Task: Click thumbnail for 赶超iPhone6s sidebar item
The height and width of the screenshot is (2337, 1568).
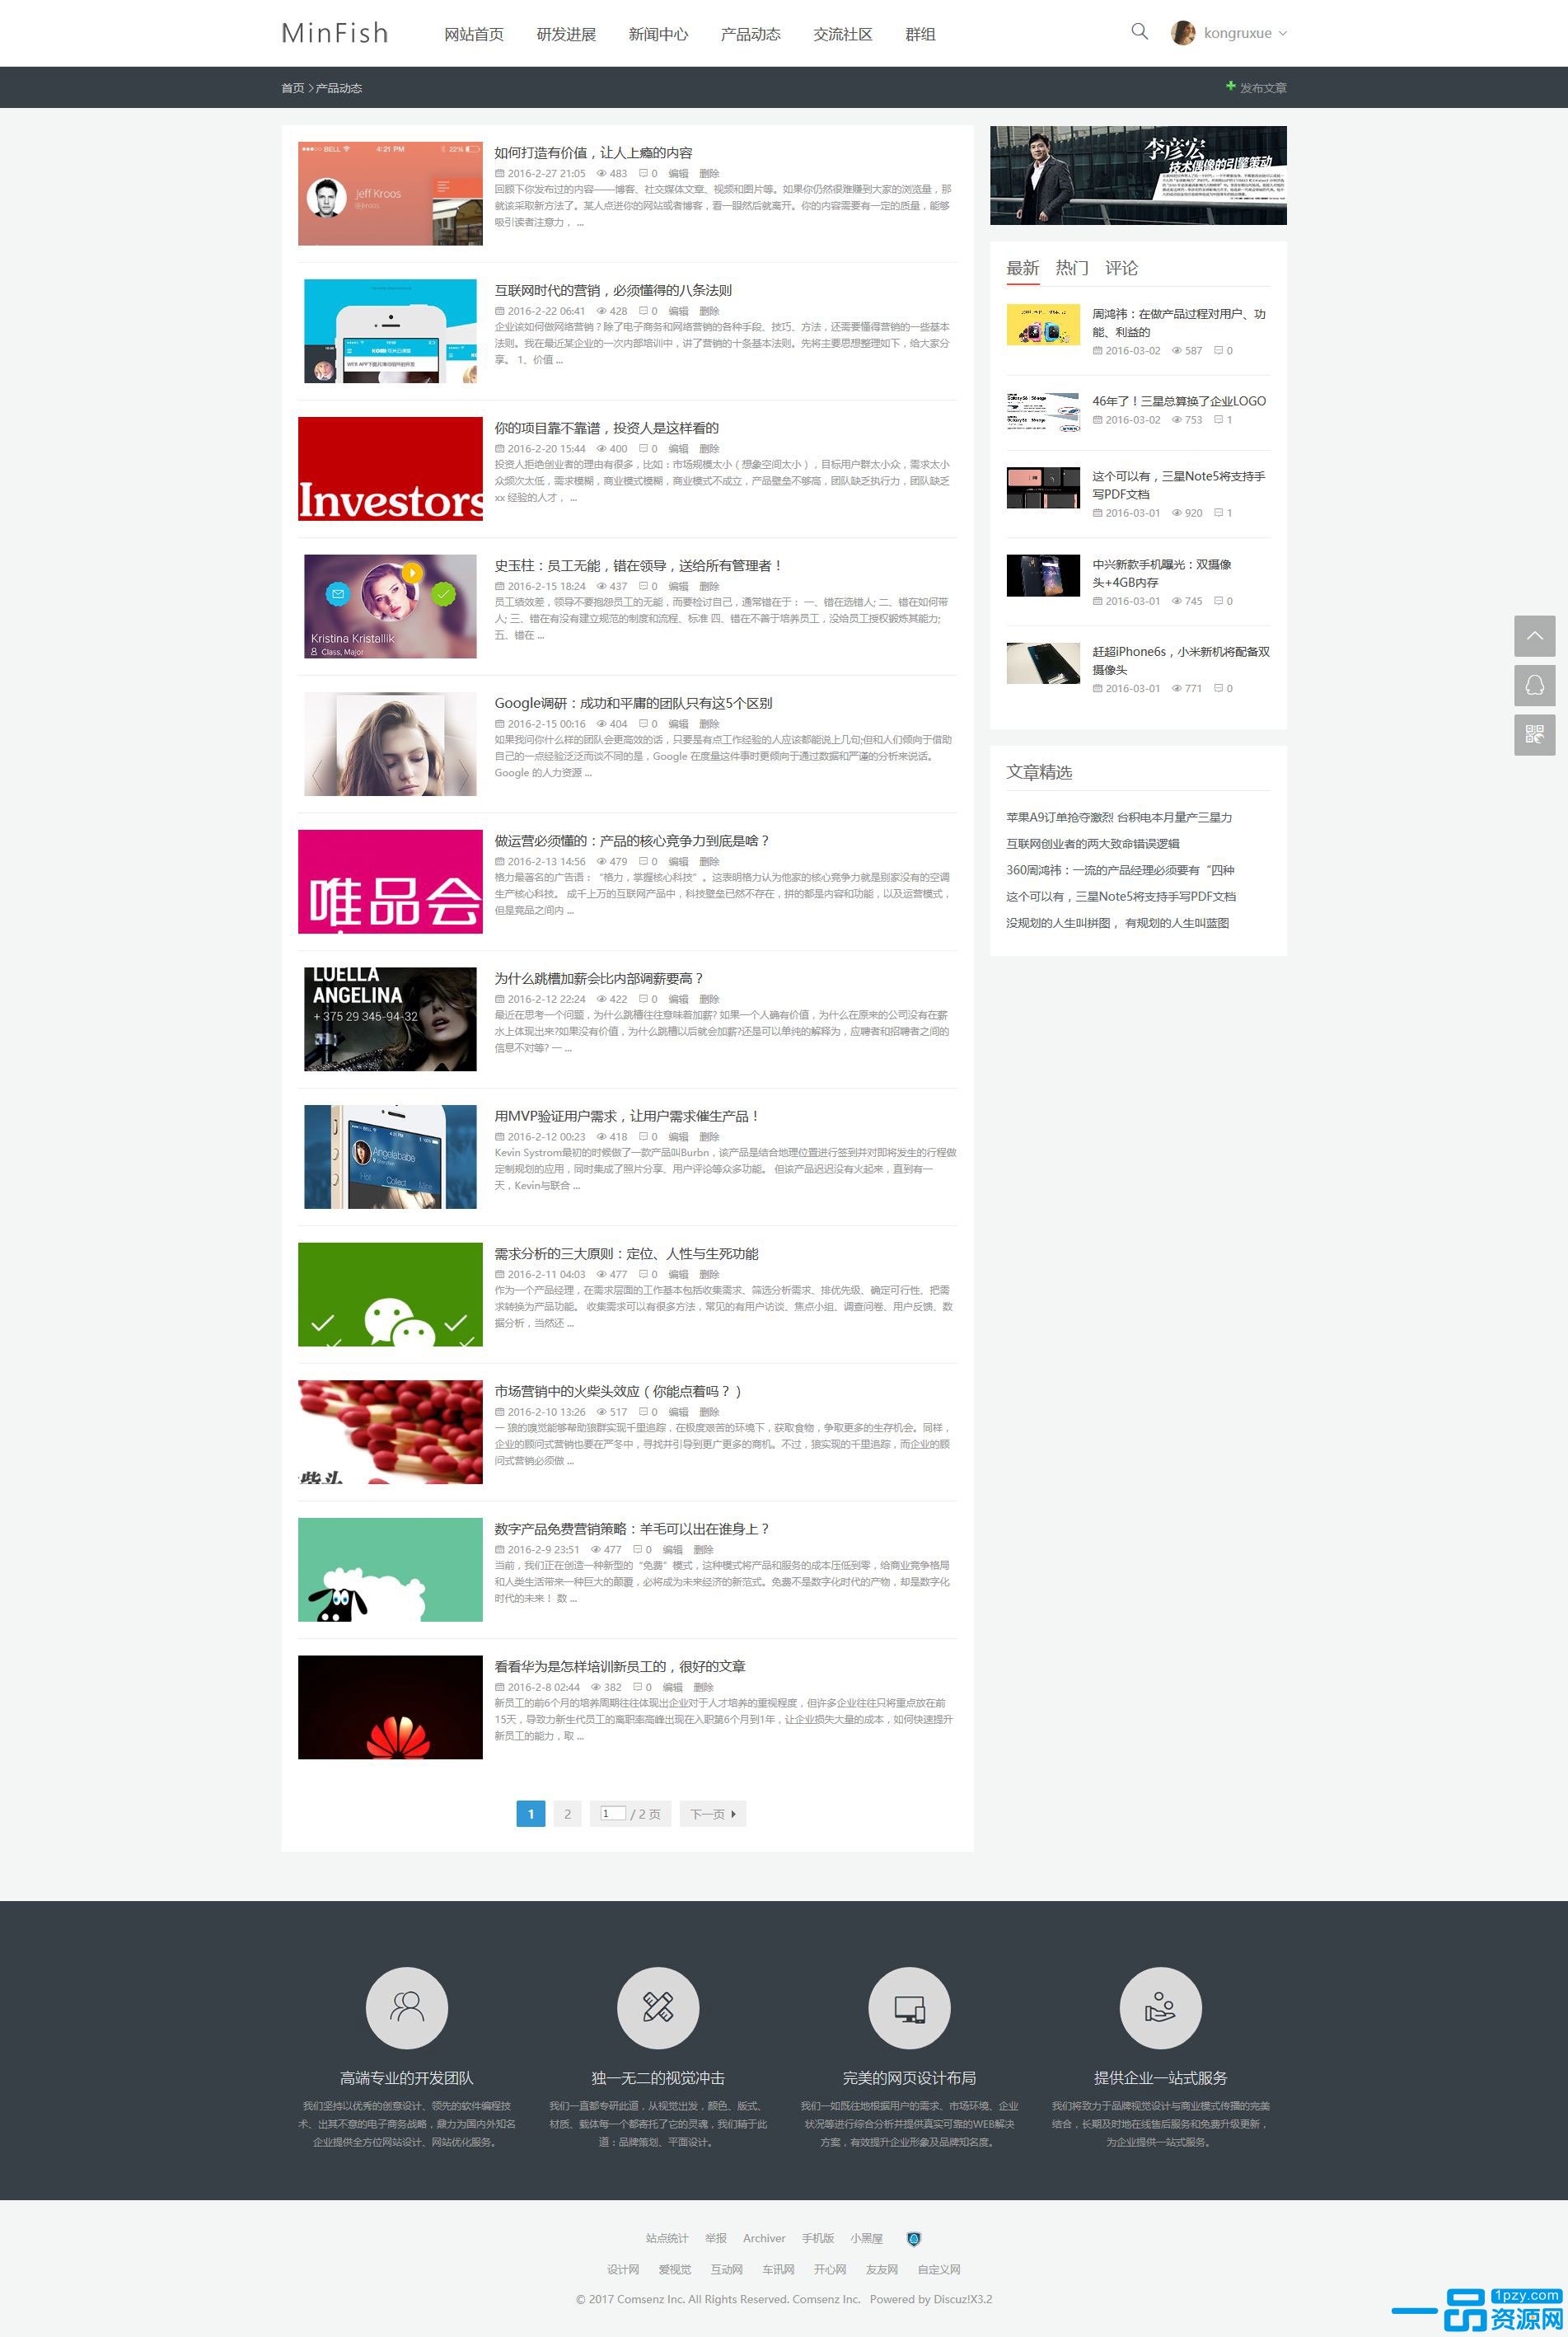Action: click(1043, 663)
